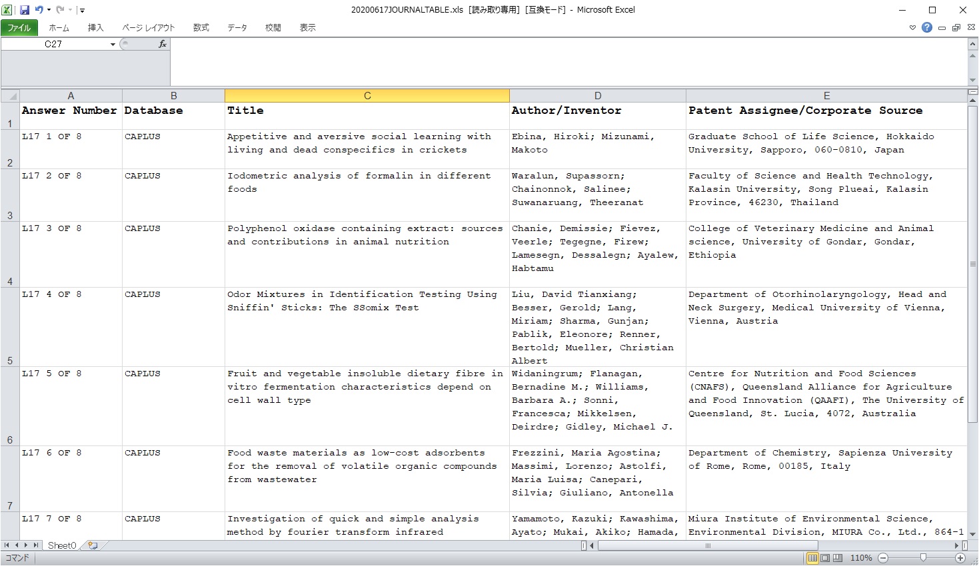Open the Redo history dropdown arrow
Screen dimensions: 979x566
coord(70,10)
